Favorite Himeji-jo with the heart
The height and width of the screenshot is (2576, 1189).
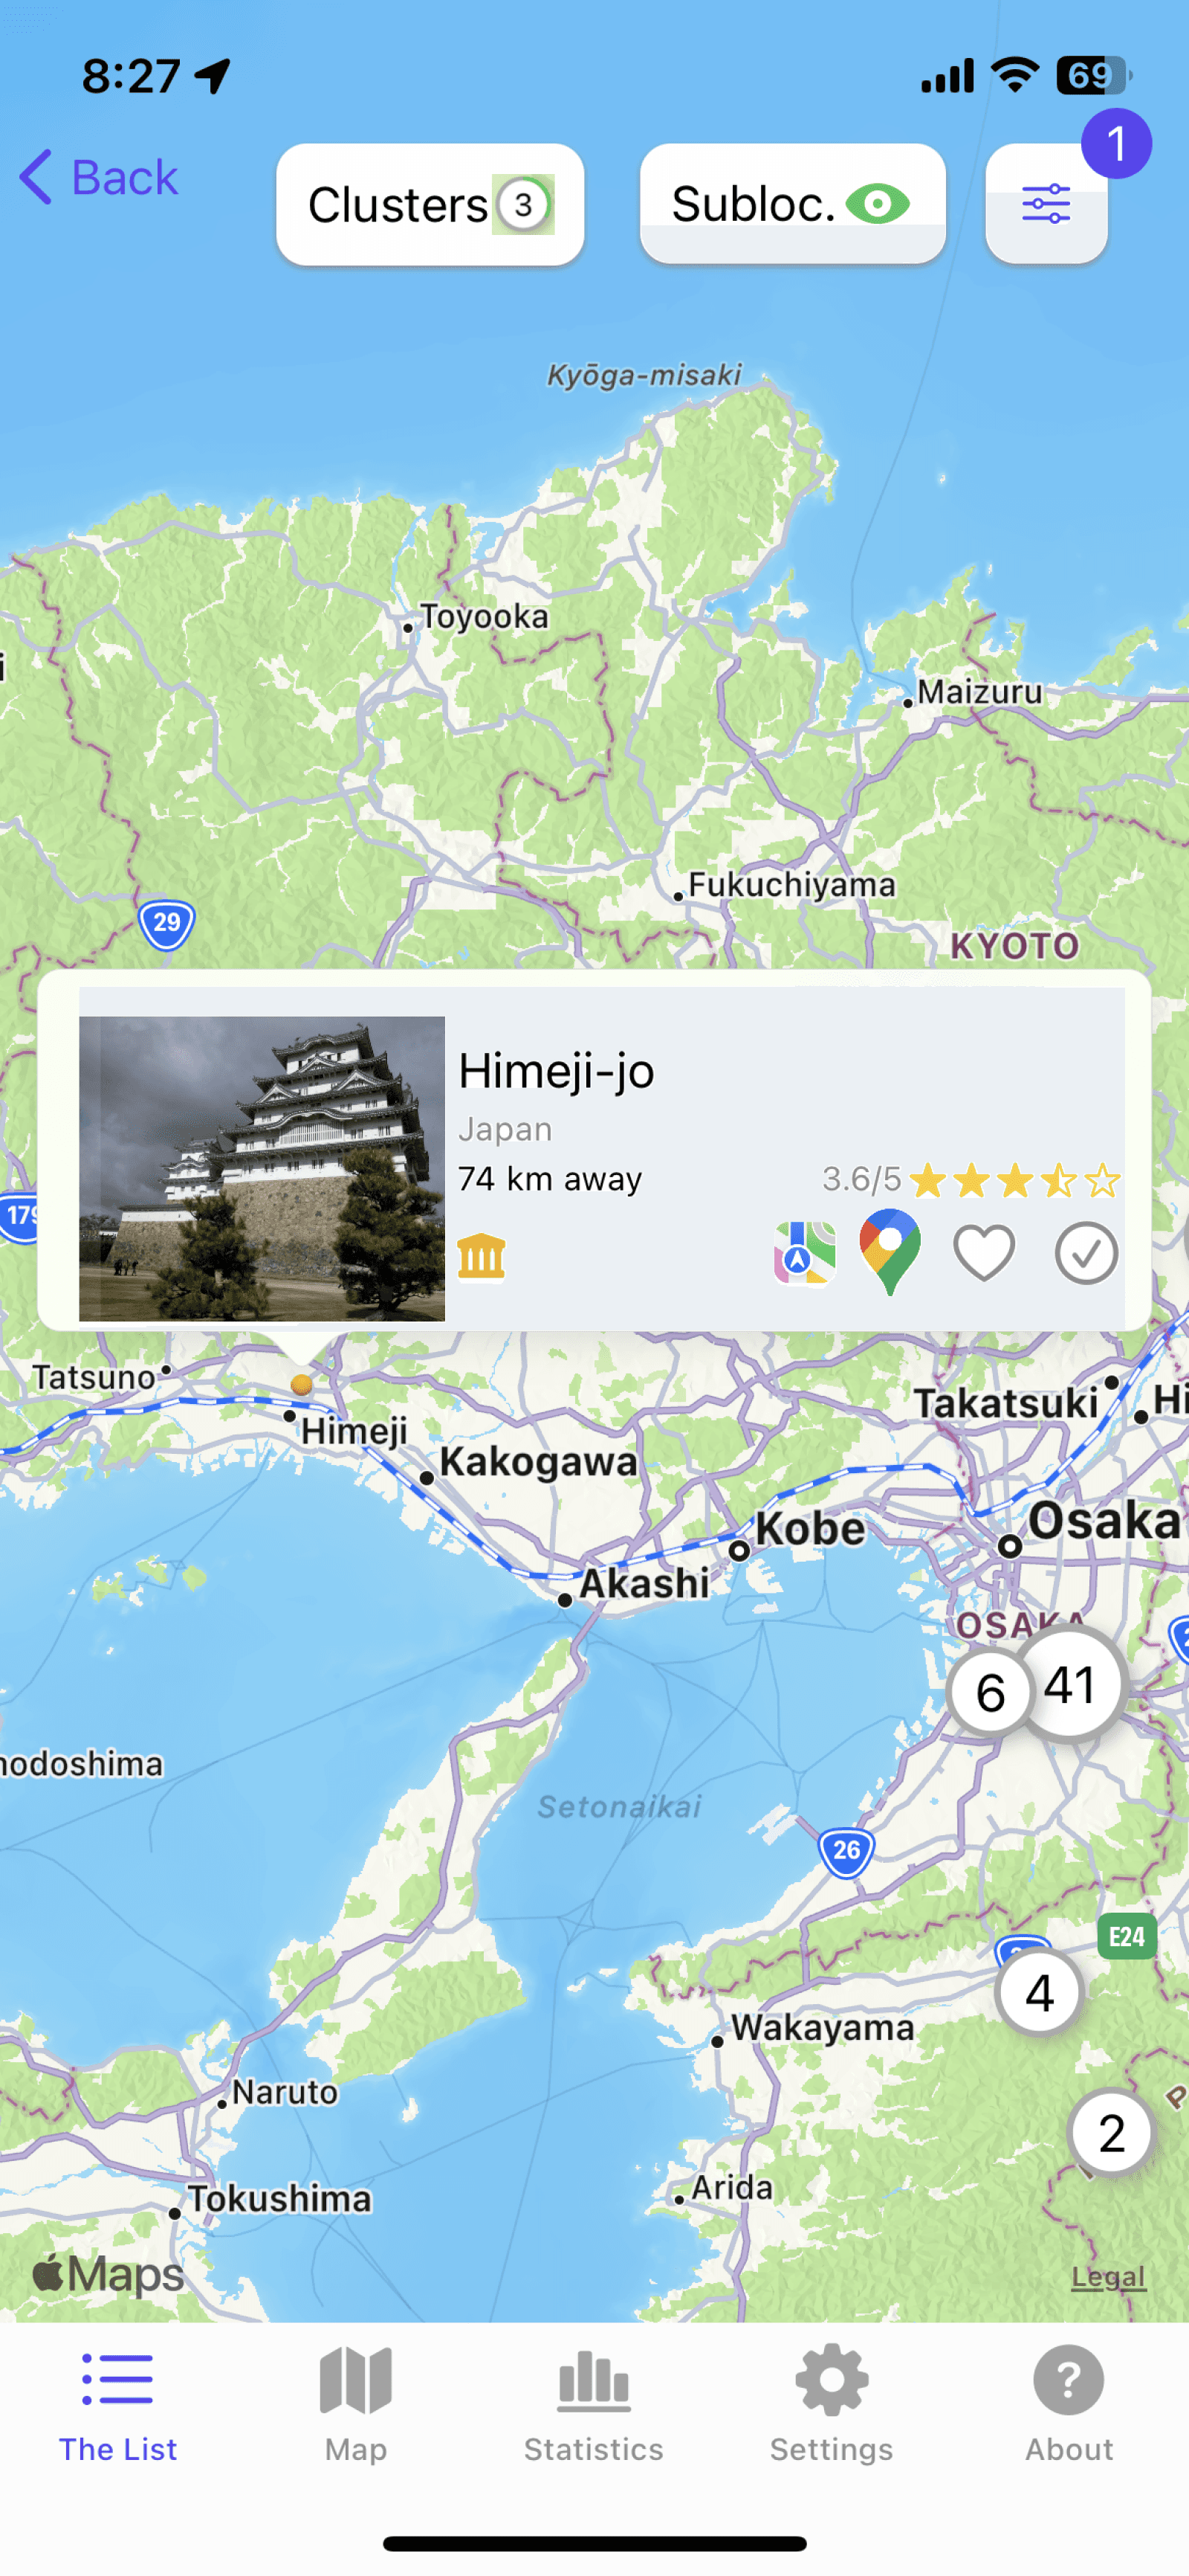click(984, 1252)
